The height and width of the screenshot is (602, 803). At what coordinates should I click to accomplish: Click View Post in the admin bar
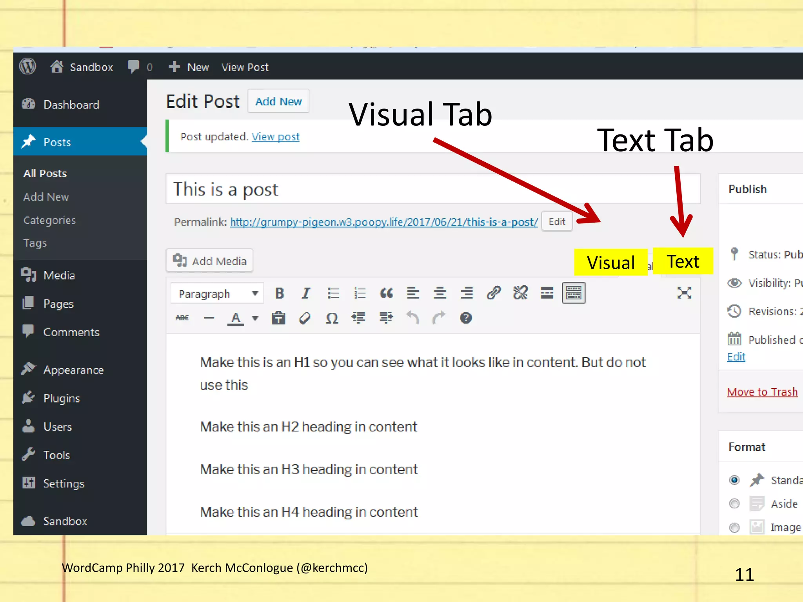[x=245, y=67]
